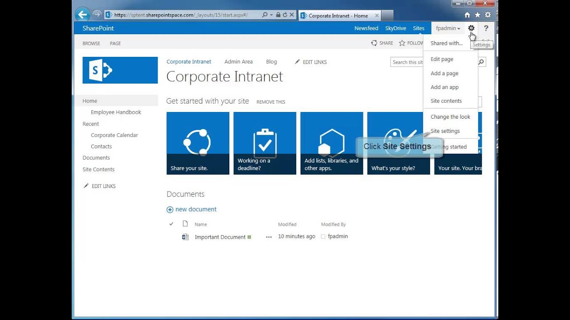This screenshot has width=570, height=320.
Task: Click REMOVE THIS next to Get started
Action: 271,102
